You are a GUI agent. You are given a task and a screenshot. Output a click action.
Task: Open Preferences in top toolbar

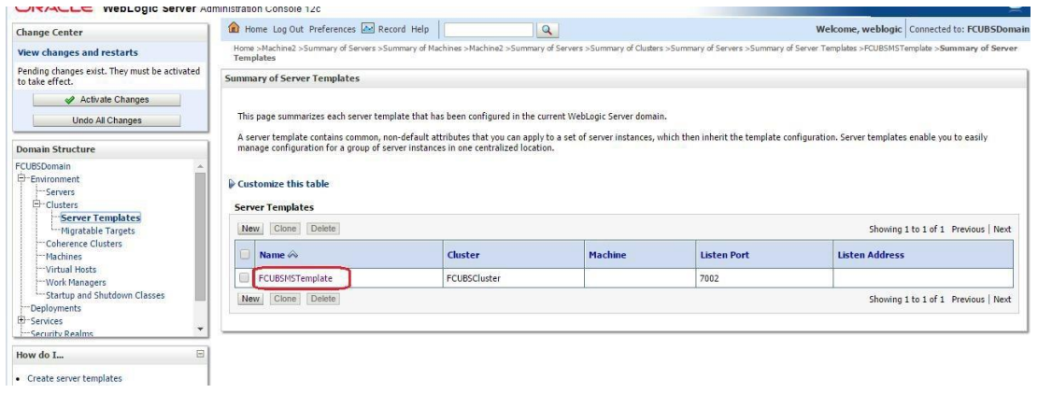point(332,30)
